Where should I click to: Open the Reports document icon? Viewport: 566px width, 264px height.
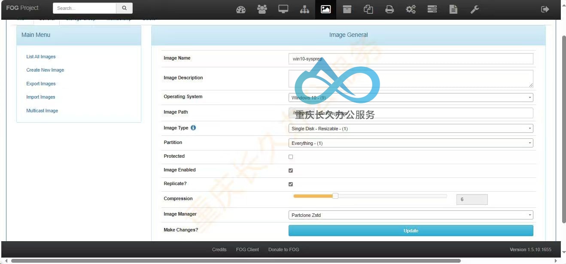[453, 9]
